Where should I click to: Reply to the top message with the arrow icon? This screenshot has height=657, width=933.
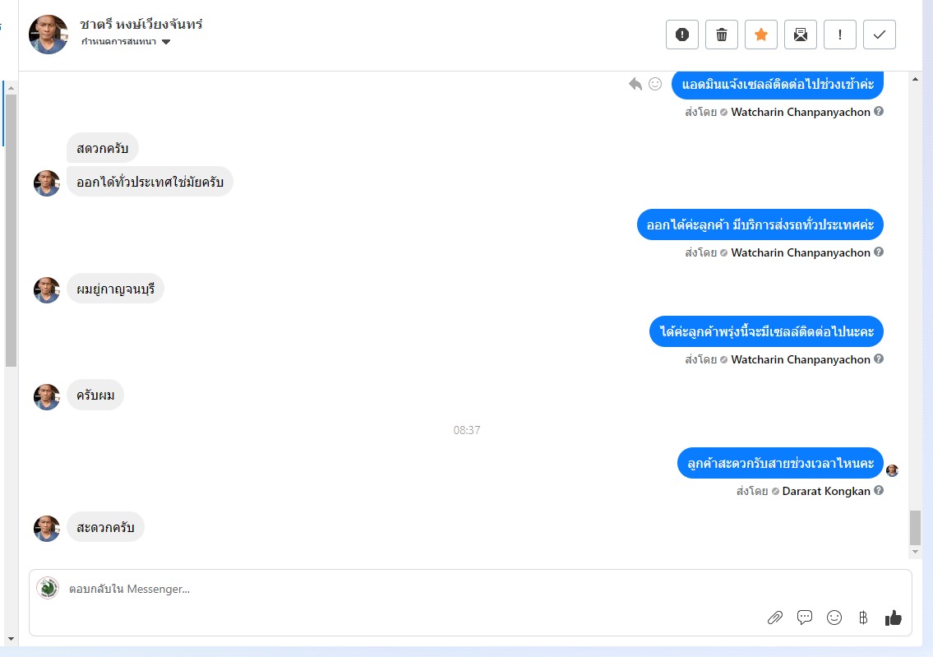[x=635, y=84]
